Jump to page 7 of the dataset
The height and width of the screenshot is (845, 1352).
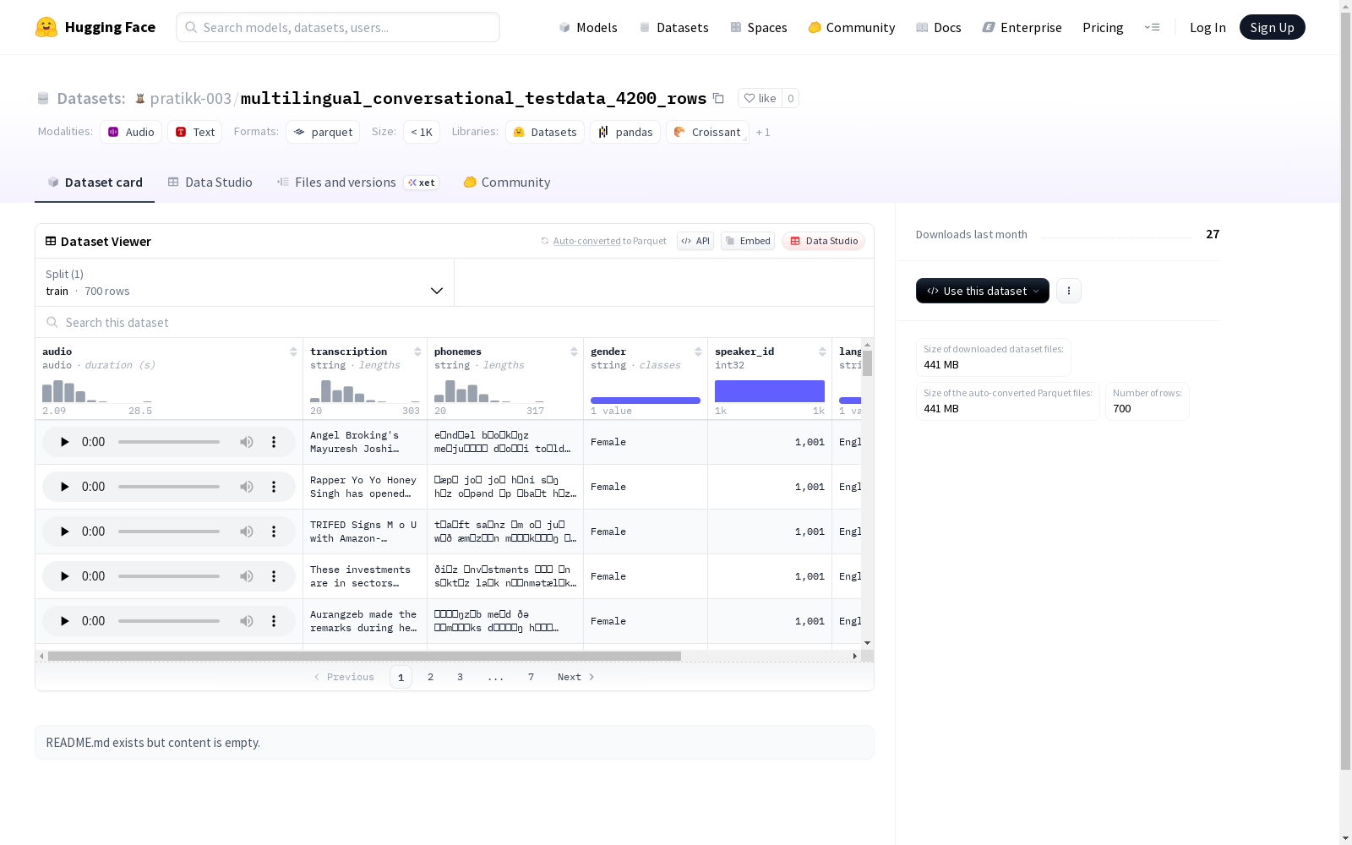point(531,677)
